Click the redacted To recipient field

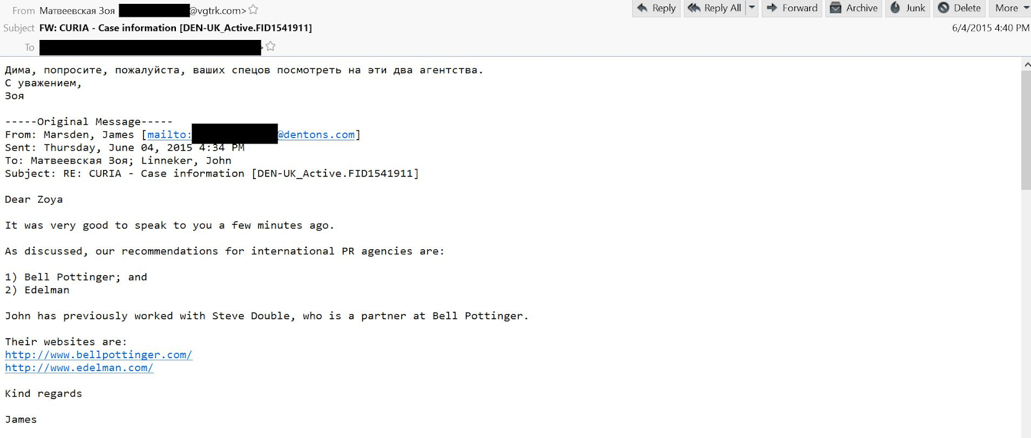(150, 47)
